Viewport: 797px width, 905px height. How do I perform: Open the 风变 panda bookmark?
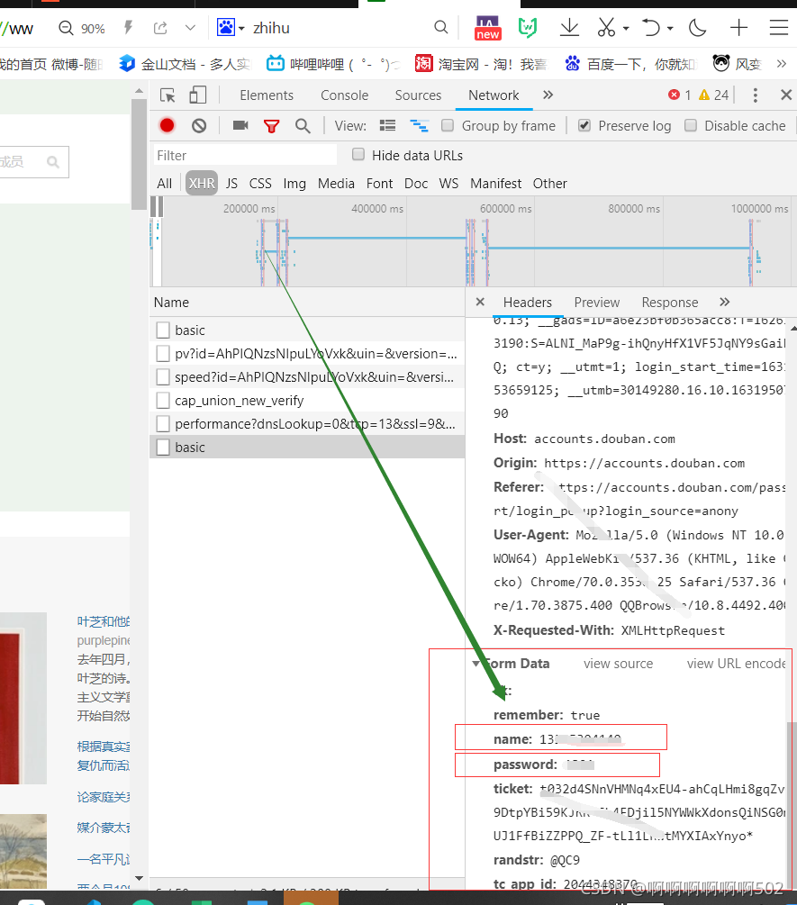point(737,64)
